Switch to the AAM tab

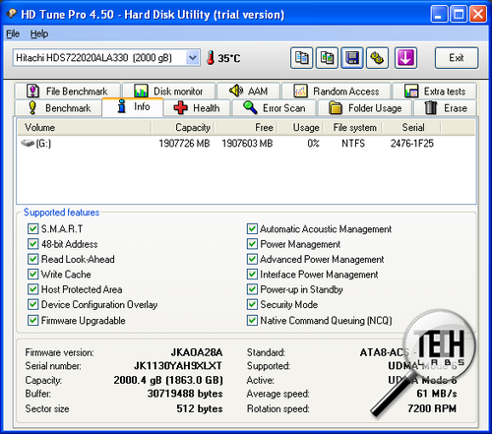tap(248, 91)
